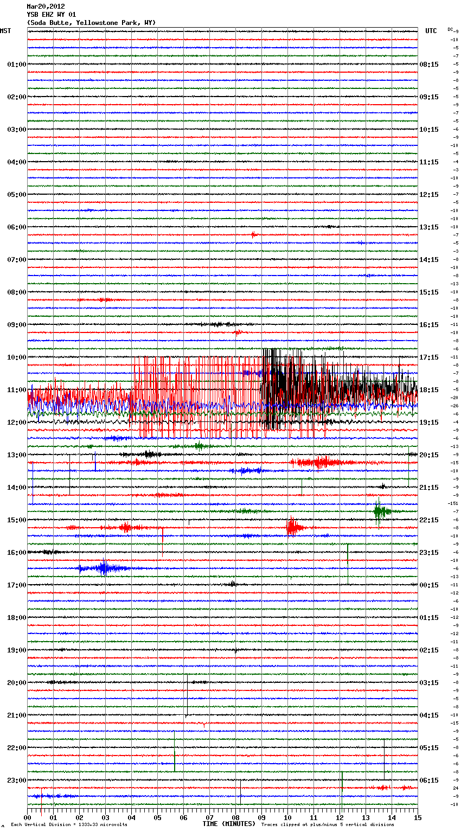Click the 03:15 UTC time label
This screenshot has width=461, height=832.
429,683
